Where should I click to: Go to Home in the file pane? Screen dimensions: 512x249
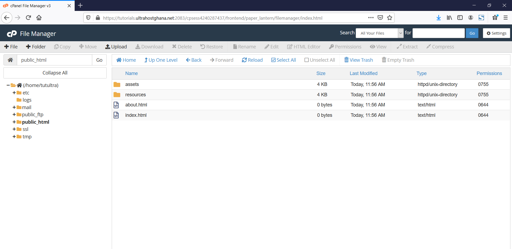[126, 60]
